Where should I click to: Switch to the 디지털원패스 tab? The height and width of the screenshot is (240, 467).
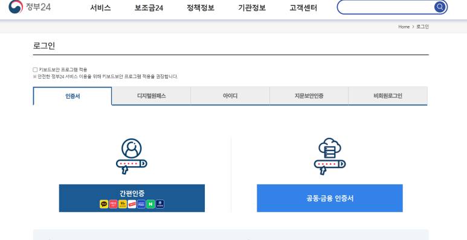151,96
